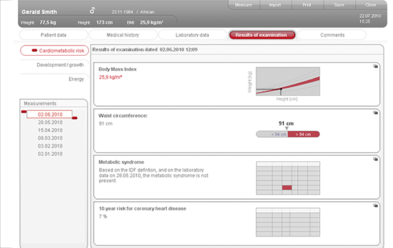The height and width of the screenshot is (248, 393).
Task: Click patient name Gerald Smith
Action: (39, 12)
